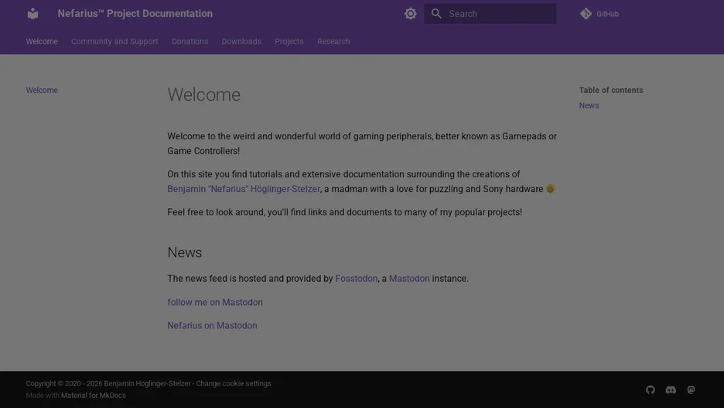This screenshot has width=724, height=408.
Task: Click the book logo icon in header
Action: pyautogui.click(x=32, y=14)
